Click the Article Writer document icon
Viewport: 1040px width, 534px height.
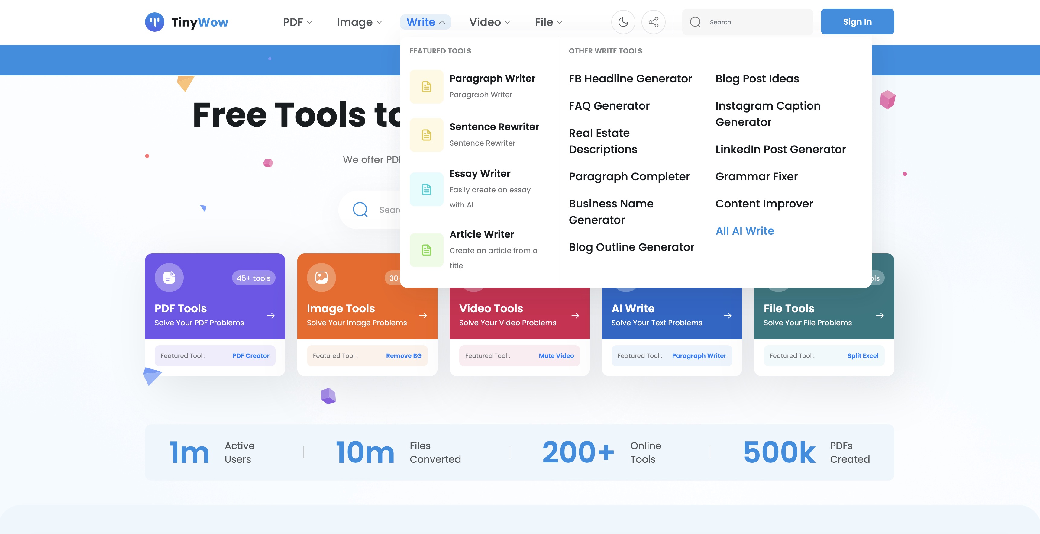click(x=426, y=250)
